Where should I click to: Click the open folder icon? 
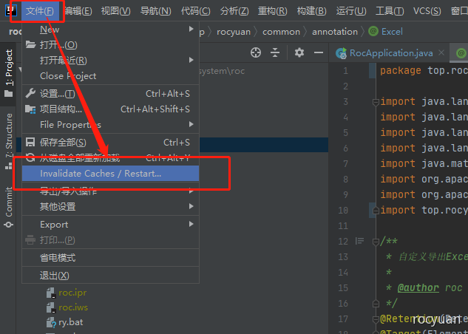click(30, 45)
